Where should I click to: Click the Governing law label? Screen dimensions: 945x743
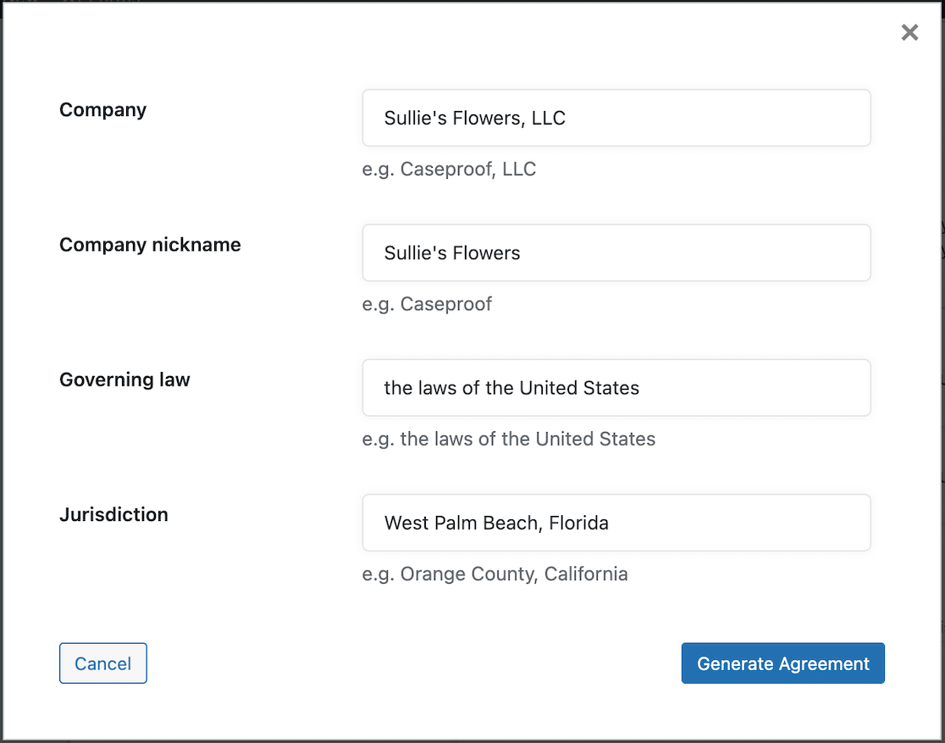coord(124,380)
